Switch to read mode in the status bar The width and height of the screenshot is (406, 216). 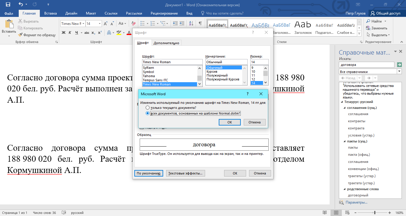[325, 213]
